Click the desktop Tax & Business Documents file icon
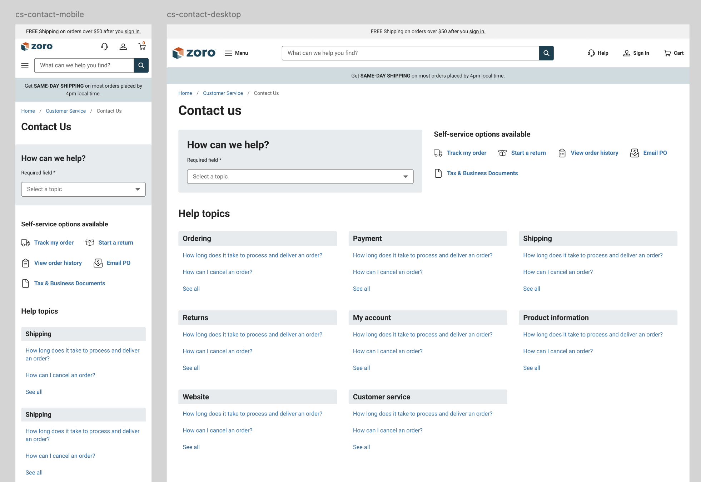 click(438, 173)
